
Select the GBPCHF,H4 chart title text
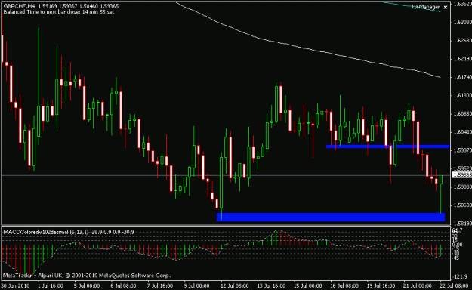tap(20, 6)
